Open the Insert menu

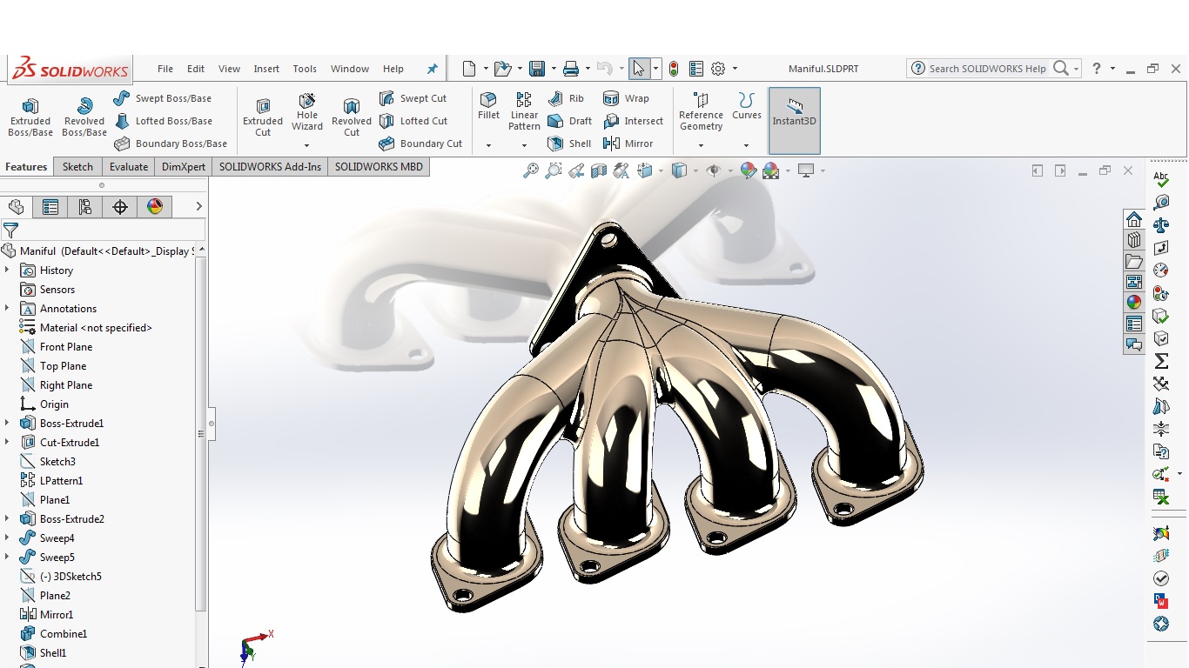(266, 69)
